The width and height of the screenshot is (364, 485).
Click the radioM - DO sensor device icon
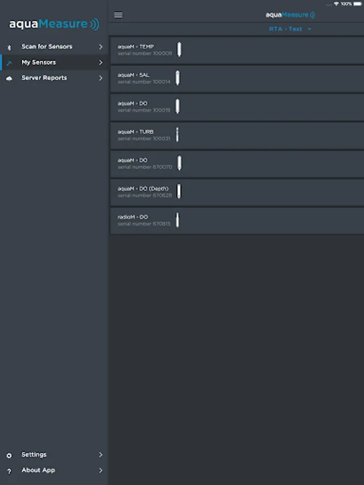pyautogui.click(x=177, y=220)
